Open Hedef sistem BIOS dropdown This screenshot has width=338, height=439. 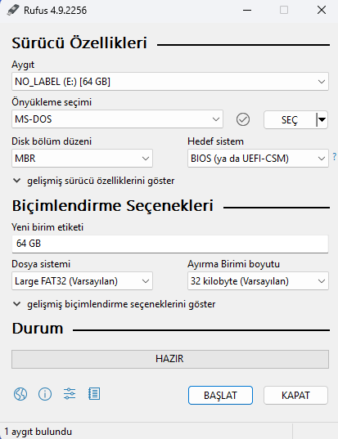click(x=258, y=159)
